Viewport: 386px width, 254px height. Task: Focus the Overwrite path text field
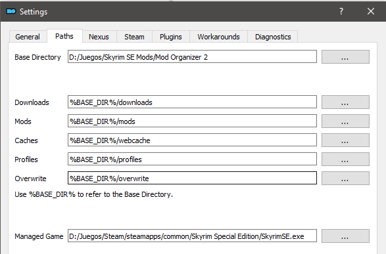[x=192, y=178]
